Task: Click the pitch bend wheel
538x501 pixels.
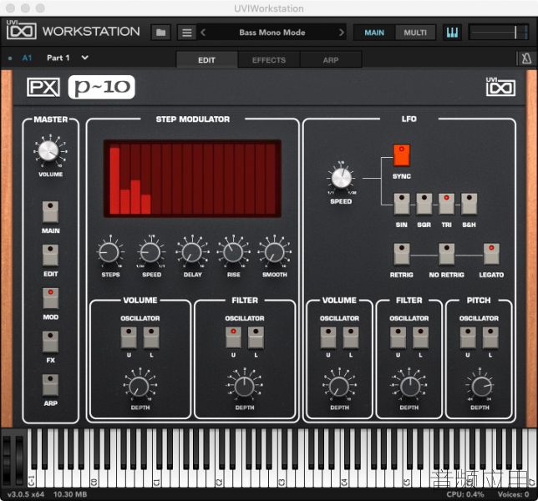Action: 7,461
